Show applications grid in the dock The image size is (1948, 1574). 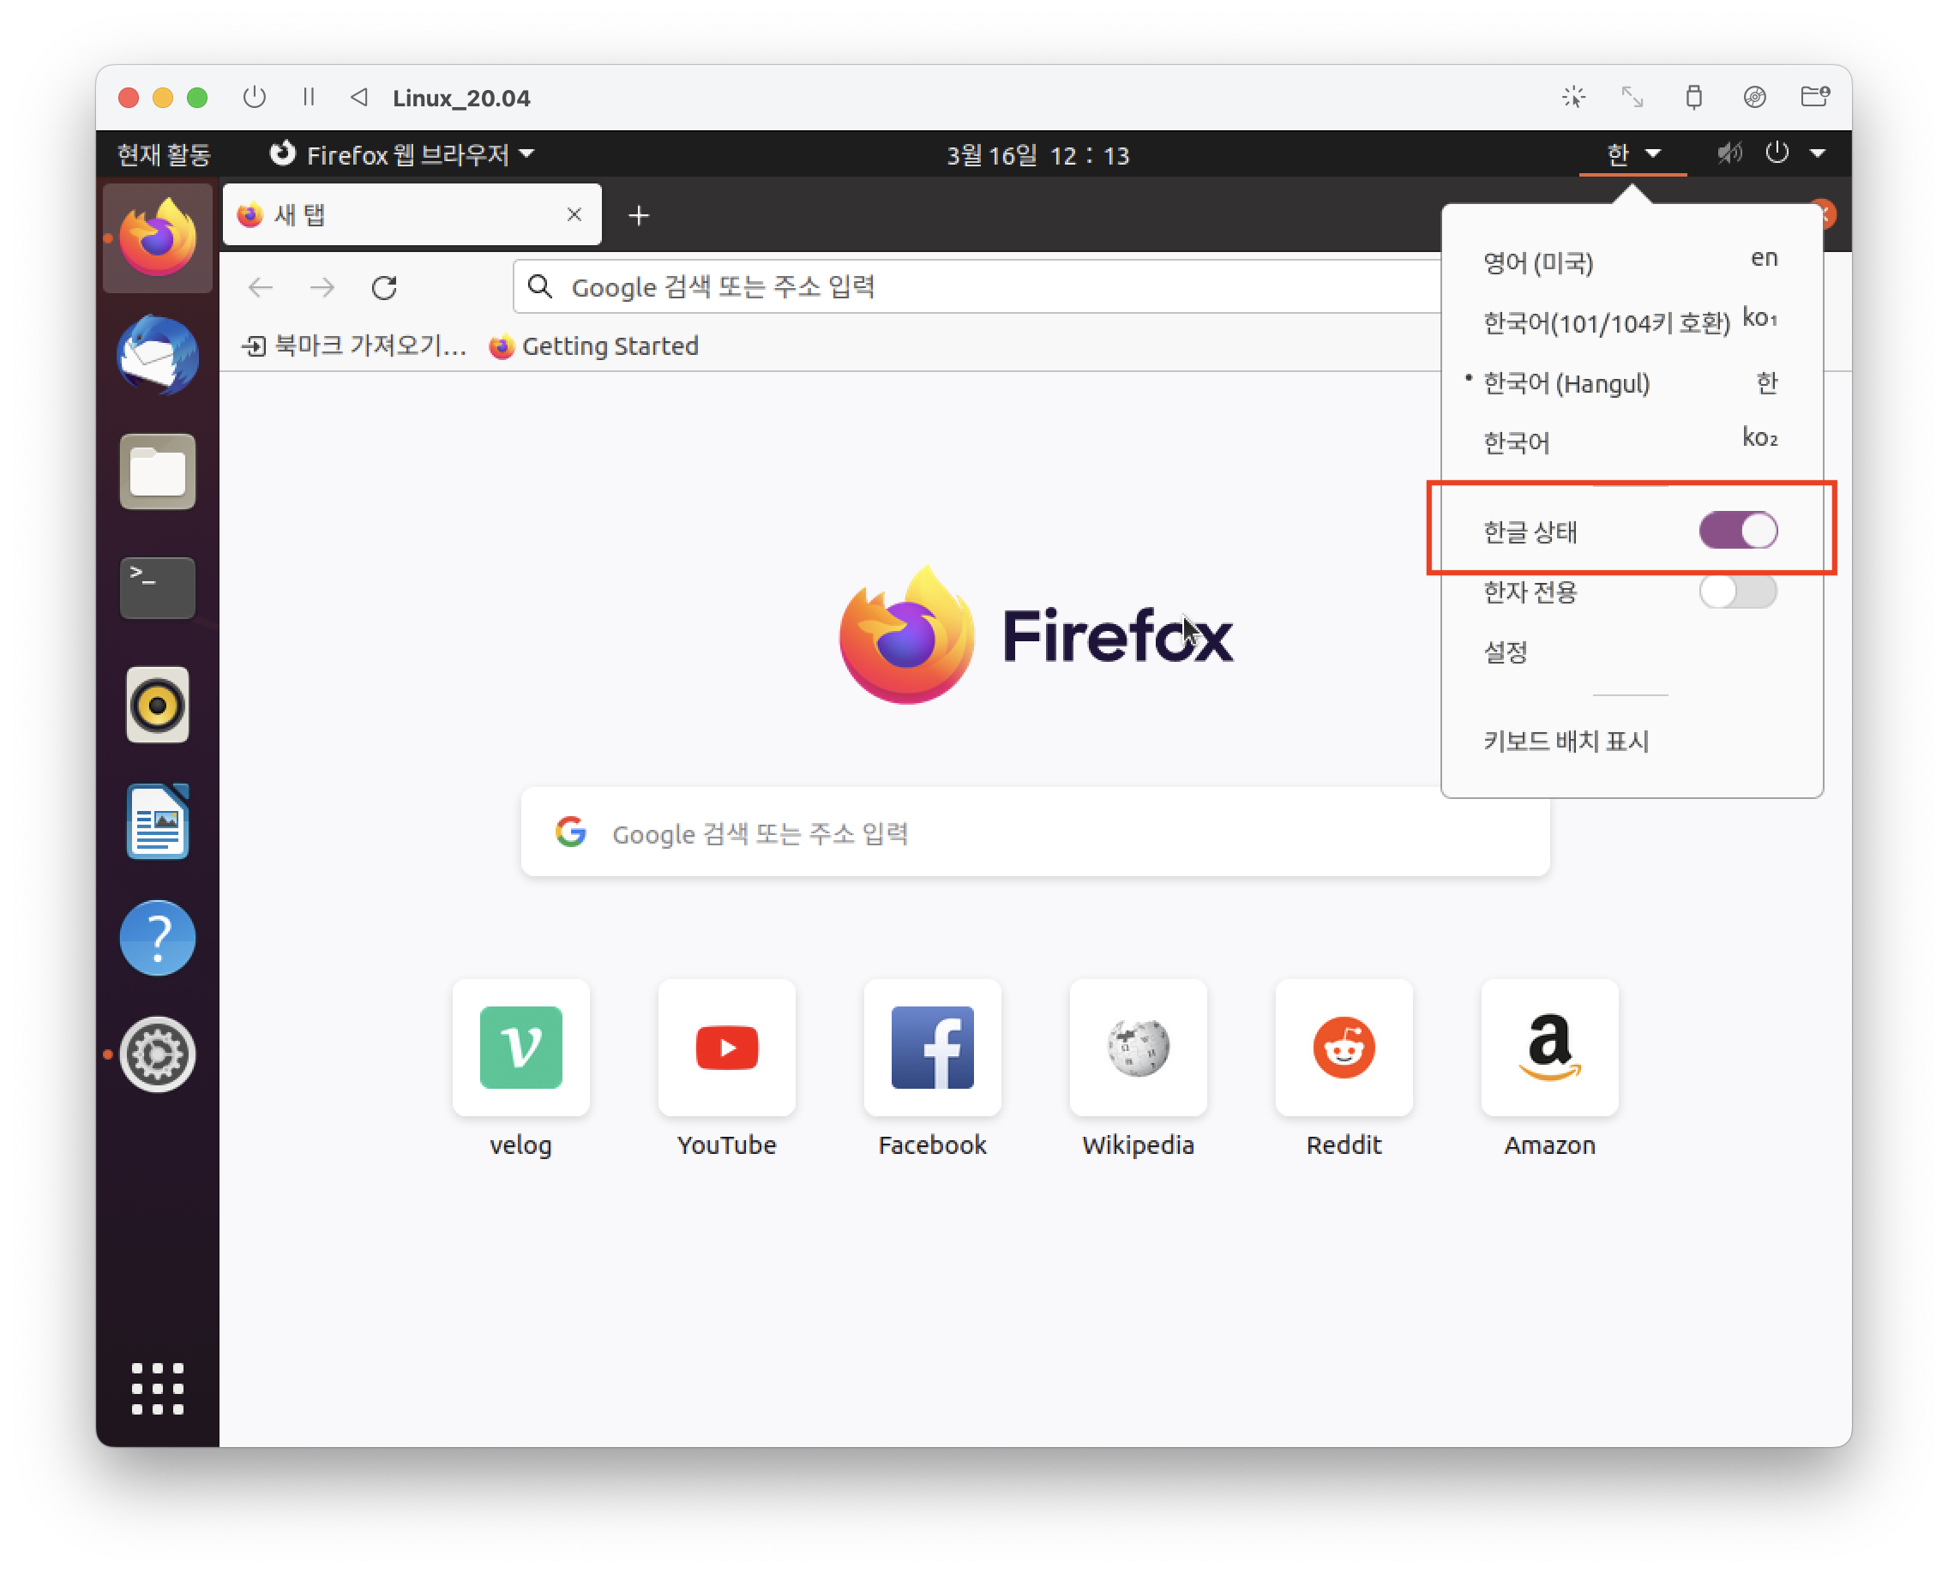tap(157, 1388)
